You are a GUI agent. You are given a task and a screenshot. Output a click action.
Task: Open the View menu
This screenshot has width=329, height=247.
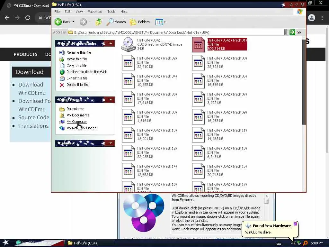pos(79,12)
